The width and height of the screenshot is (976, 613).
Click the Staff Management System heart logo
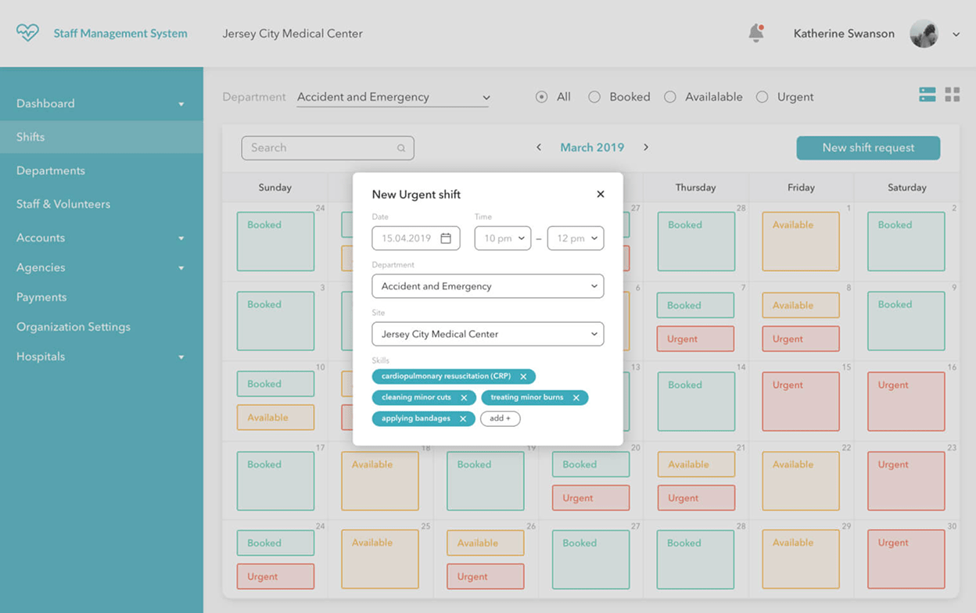coord(27,33)
